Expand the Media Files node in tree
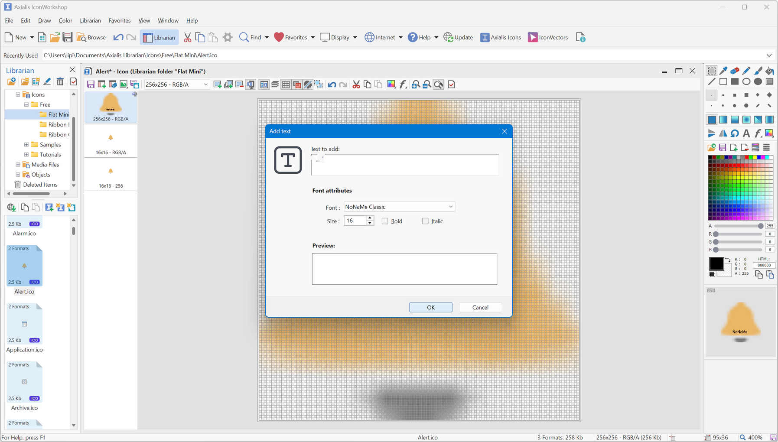This screenshot has width=778, height=442. point(18,165)
